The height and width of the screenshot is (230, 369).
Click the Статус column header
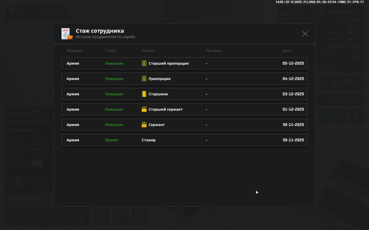pyautogui.click(x=111, y=51)
